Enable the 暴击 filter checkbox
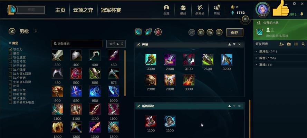 10,53
